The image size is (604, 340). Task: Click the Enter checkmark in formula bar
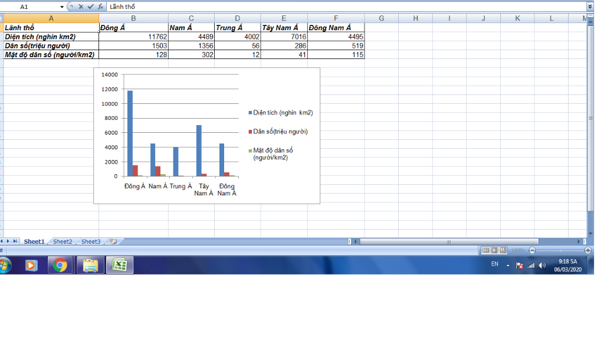(90, 6)
